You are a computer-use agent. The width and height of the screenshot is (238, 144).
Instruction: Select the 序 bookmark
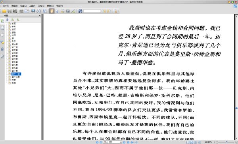point(13,38)
